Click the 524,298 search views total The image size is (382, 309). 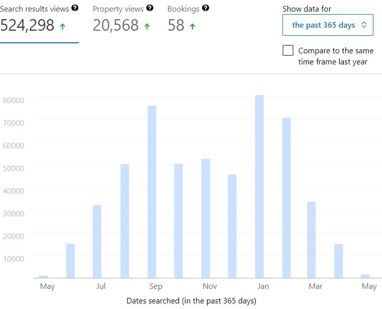27,26
